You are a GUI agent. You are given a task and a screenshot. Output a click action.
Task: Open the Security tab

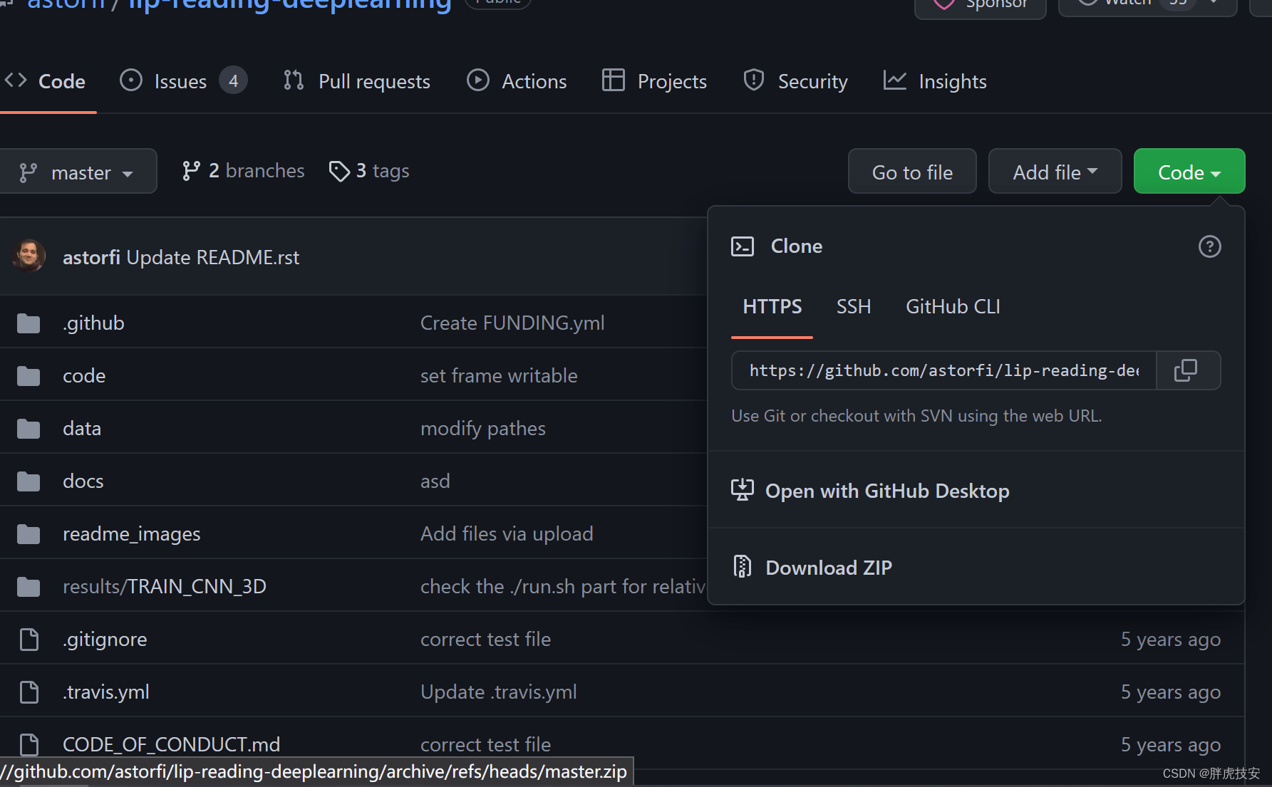(x=795, y=81)
